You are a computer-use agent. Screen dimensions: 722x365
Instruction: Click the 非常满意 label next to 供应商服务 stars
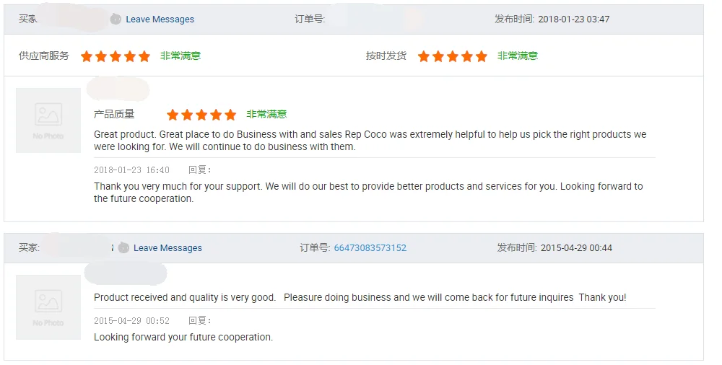pyautogui.click(x=180, y=56)
